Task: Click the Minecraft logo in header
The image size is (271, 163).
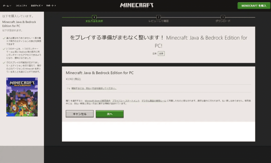Action: pos(137,5)
